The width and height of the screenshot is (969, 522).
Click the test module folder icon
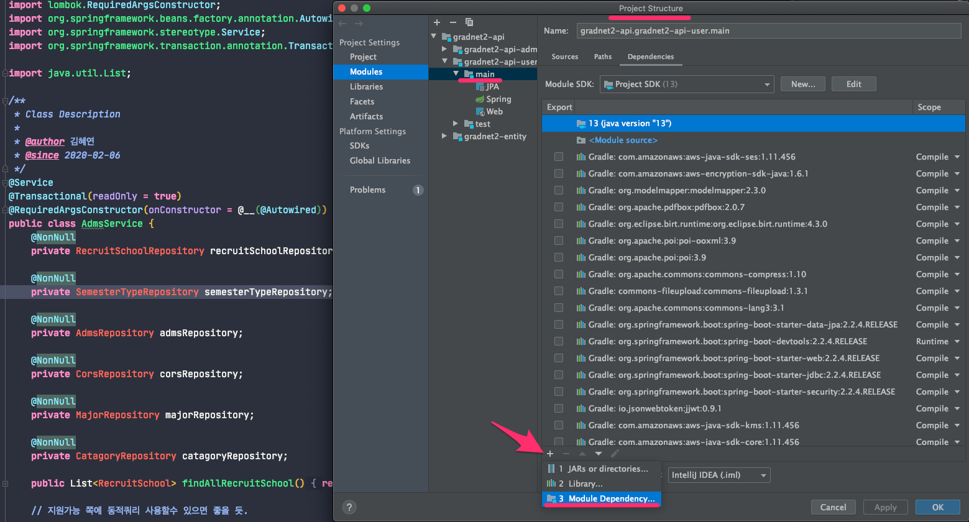469,124
